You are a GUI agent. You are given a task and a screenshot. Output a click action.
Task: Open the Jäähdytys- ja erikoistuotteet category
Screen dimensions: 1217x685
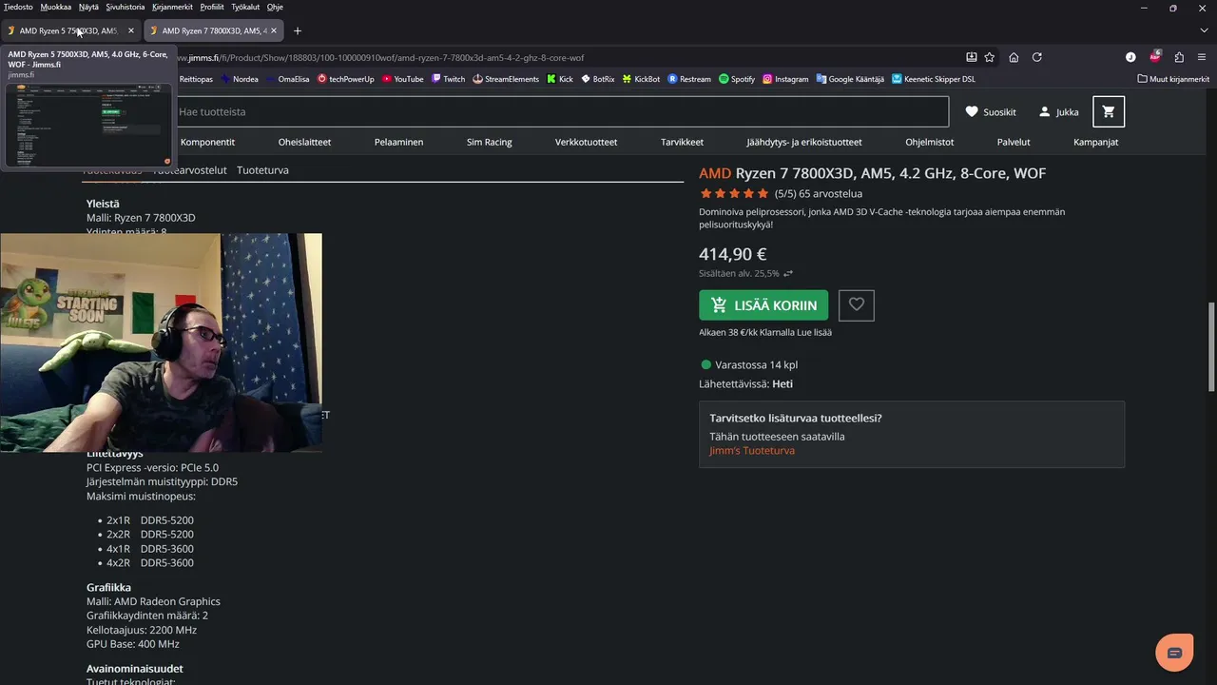tap(804, 142)
